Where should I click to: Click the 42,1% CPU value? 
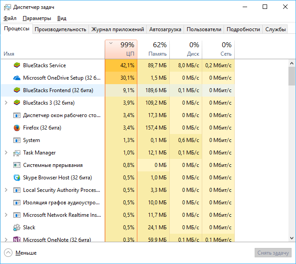(127, 65)
